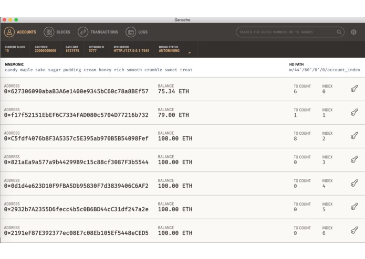Viewport: 365px width, 259px height.
Task: Click the mnemonic phrase text
Action: tap(99, 70)
